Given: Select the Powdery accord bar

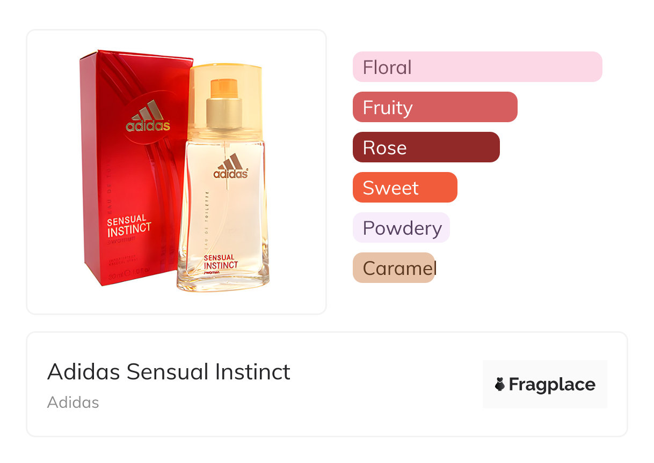Looking at the screenshot, I should [x=401, y=228].
